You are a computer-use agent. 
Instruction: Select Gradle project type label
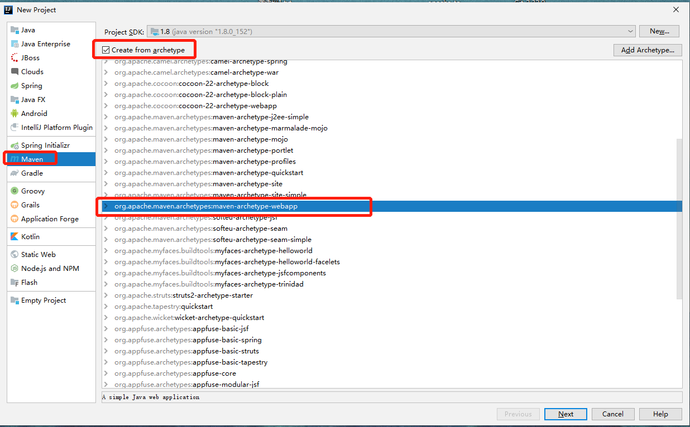click(32, 173)
